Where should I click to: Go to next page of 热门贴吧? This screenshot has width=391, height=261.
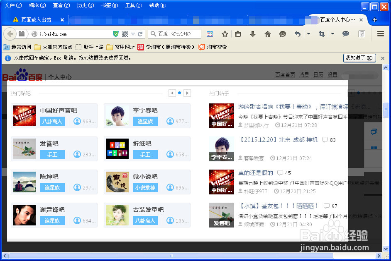pos(187,93)
